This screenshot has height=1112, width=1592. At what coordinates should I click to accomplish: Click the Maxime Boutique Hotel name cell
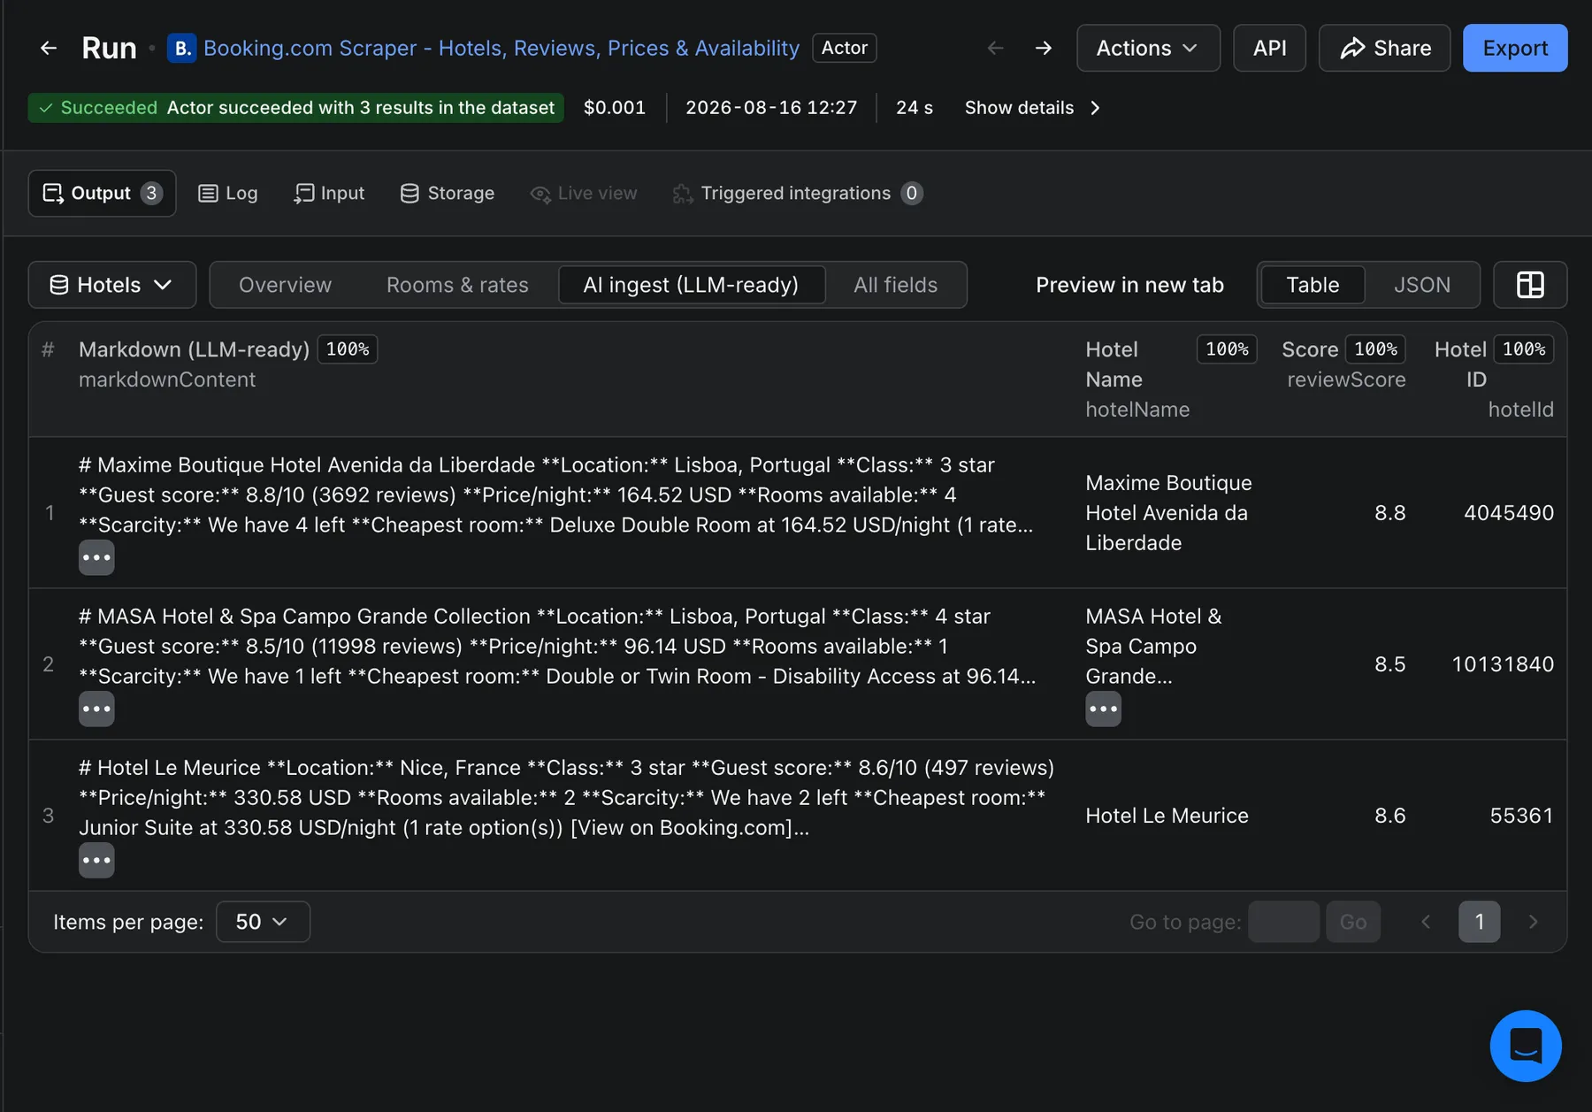1168,513
